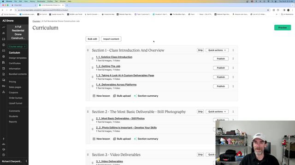Viewport: 295px width, 165px height.
Task: Add New lesson in Section 2
Action: click(101, 139)
